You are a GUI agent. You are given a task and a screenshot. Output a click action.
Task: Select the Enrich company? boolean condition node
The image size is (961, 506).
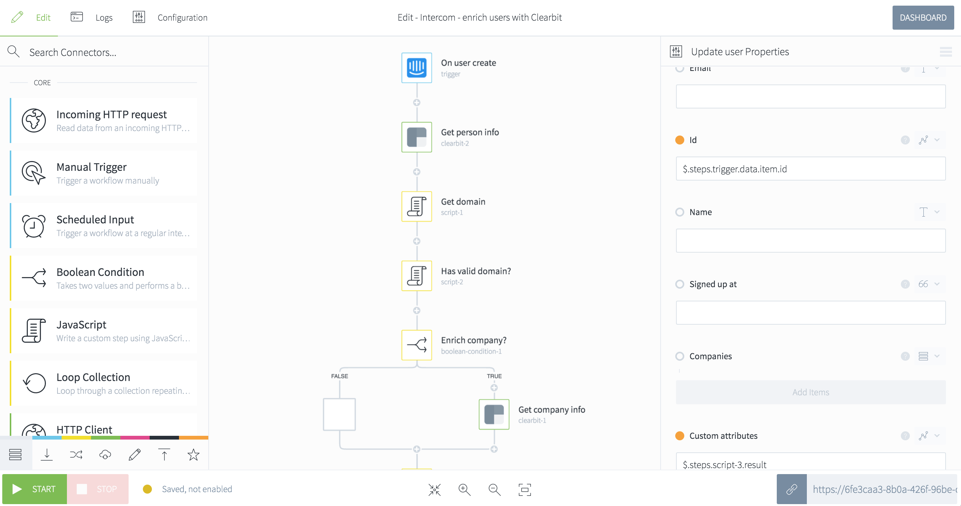pyautogui.click(x=417, y=345)
